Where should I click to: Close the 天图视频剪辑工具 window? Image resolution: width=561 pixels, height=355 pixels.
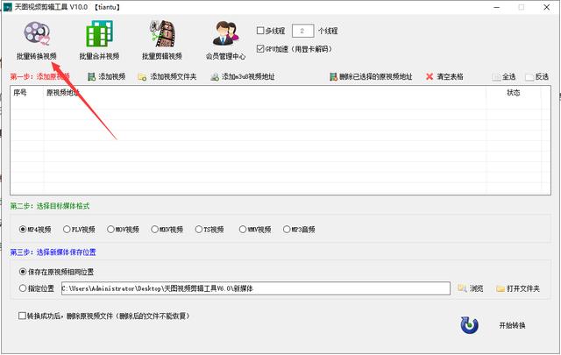[546, 7]
